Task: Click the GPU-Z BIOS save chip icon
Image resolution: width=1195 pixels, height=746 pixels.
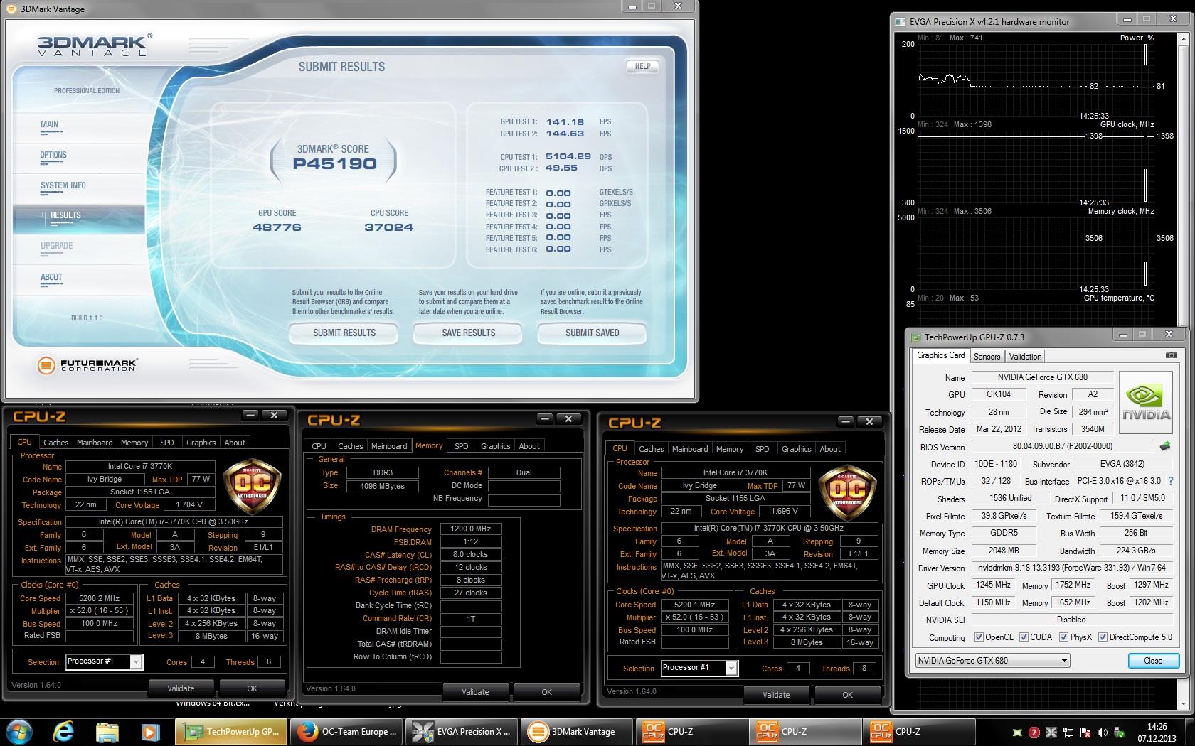Action: [1165, 446]
